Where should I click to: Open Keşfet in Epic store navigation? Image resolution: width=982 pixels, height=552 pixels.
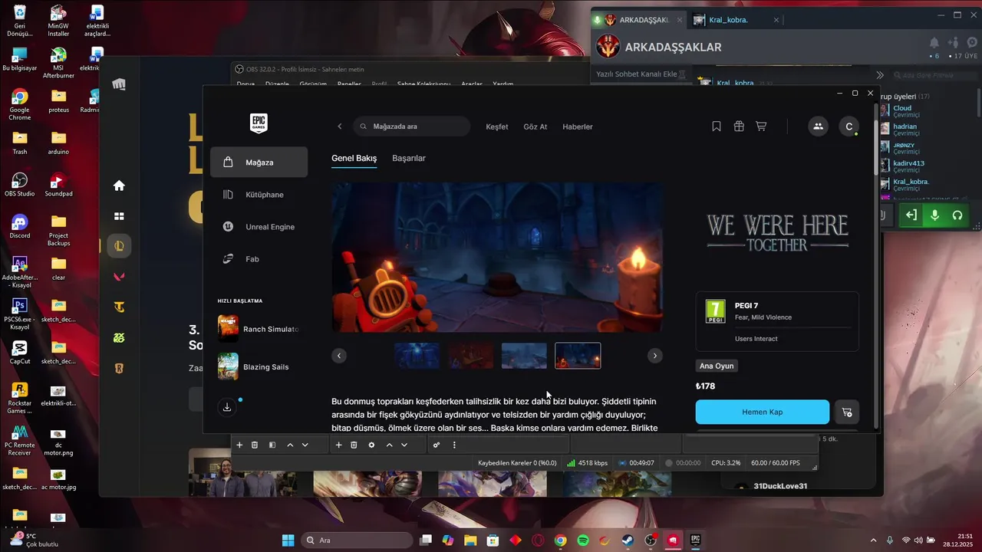click(x=497, y=127)
